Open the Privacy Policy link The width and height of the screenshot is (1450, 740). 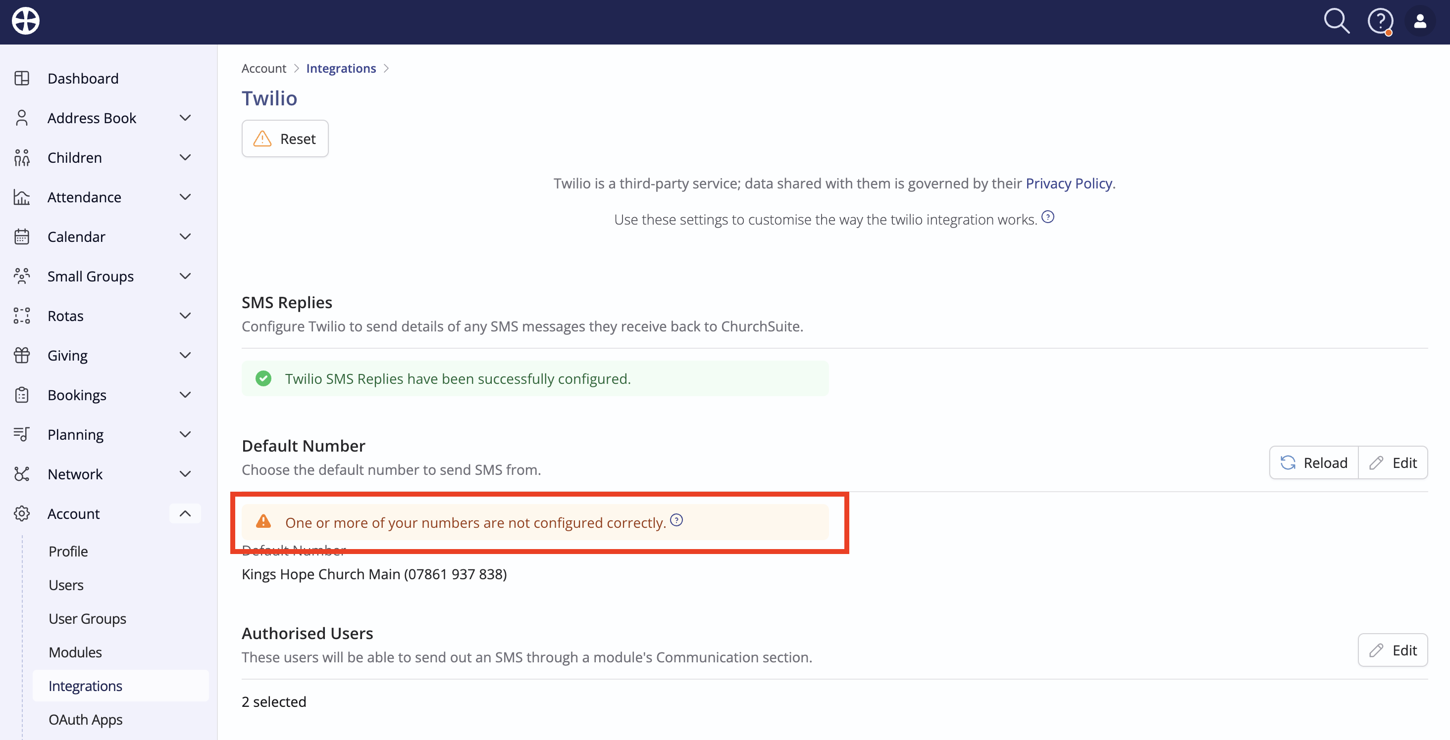pyautogui.click(x=1068, y=184)
